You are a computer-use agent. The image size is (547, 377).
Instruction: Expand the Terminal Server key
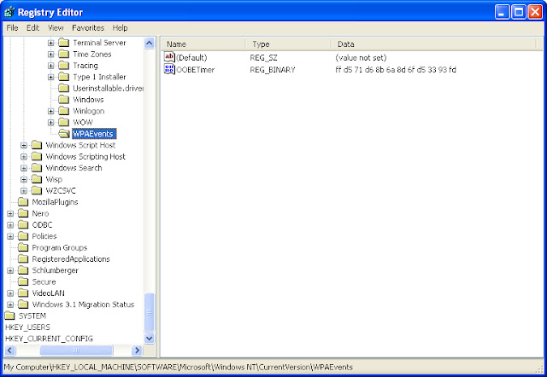coord(51,43)
